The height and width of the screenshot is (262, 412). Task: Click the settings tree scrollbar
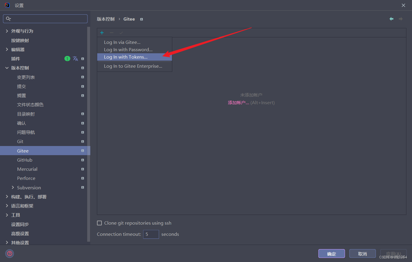click(89, 134)
